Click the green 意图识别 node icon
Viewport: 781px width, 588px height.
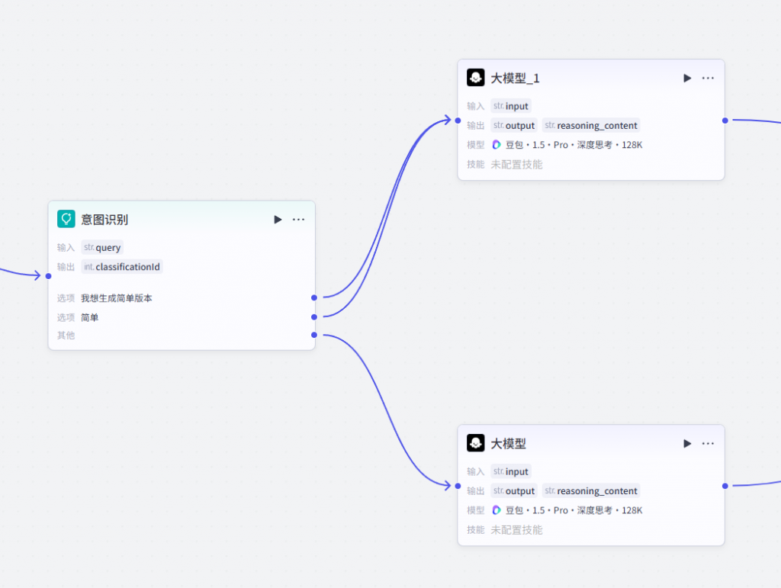[66, 219]
